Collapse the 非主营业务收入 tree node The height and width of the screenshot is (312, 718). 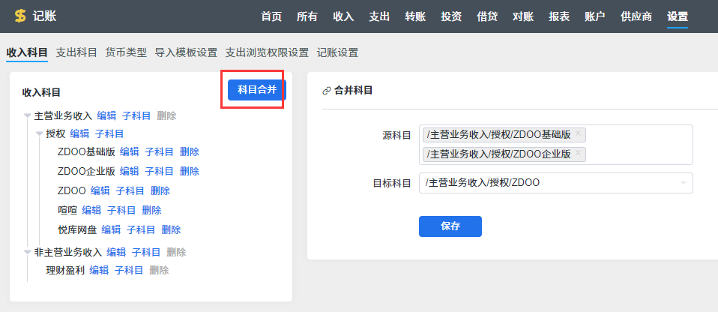point(28,253)
